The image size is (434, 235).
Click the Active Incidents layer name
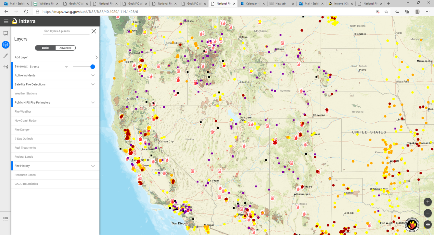25,75
